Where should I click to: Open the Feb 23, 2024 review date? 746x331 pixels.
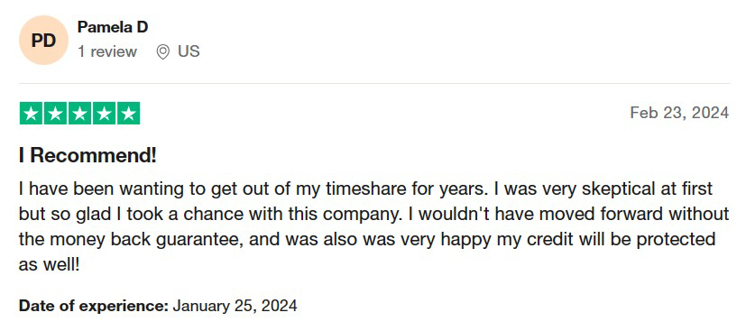point(679,113)
